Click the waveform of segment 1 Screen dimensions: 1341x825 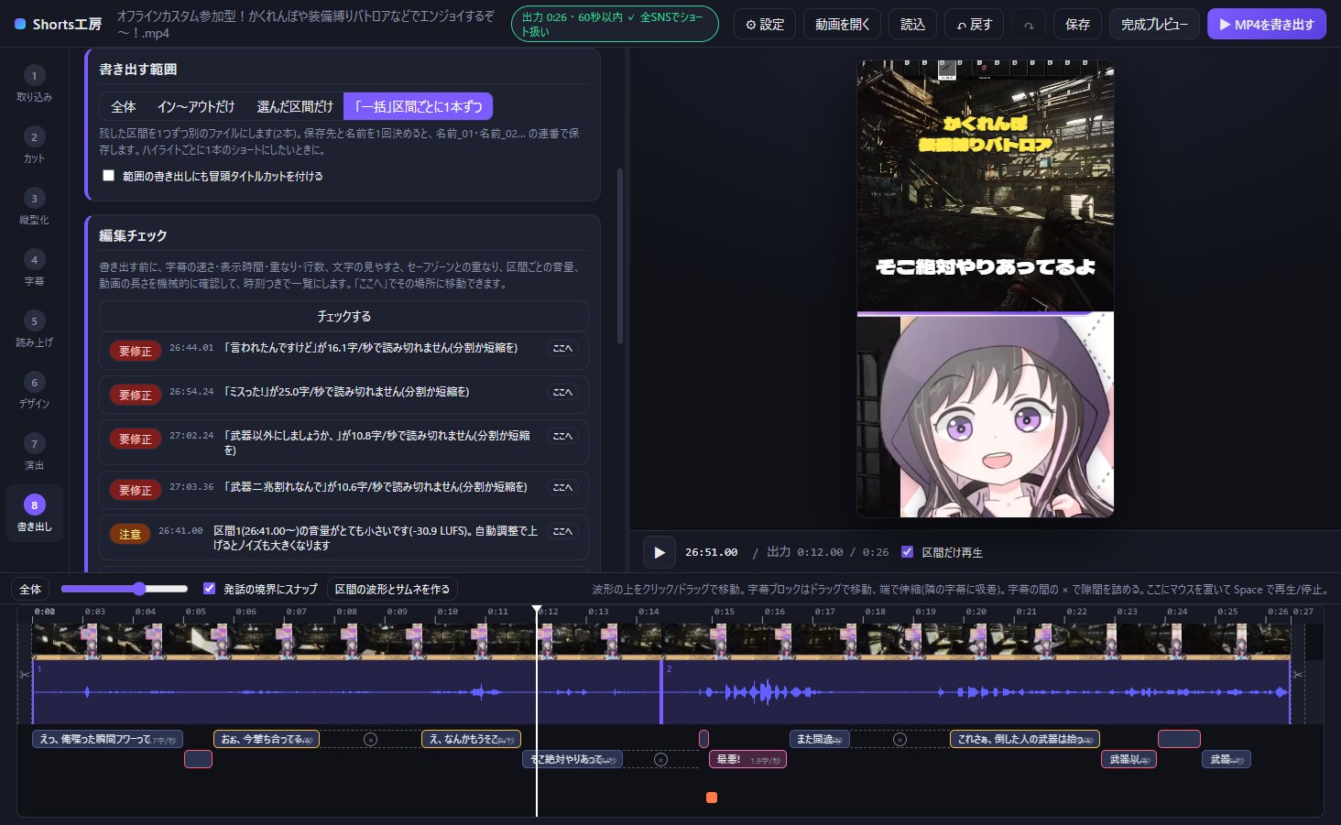[346, 692]
